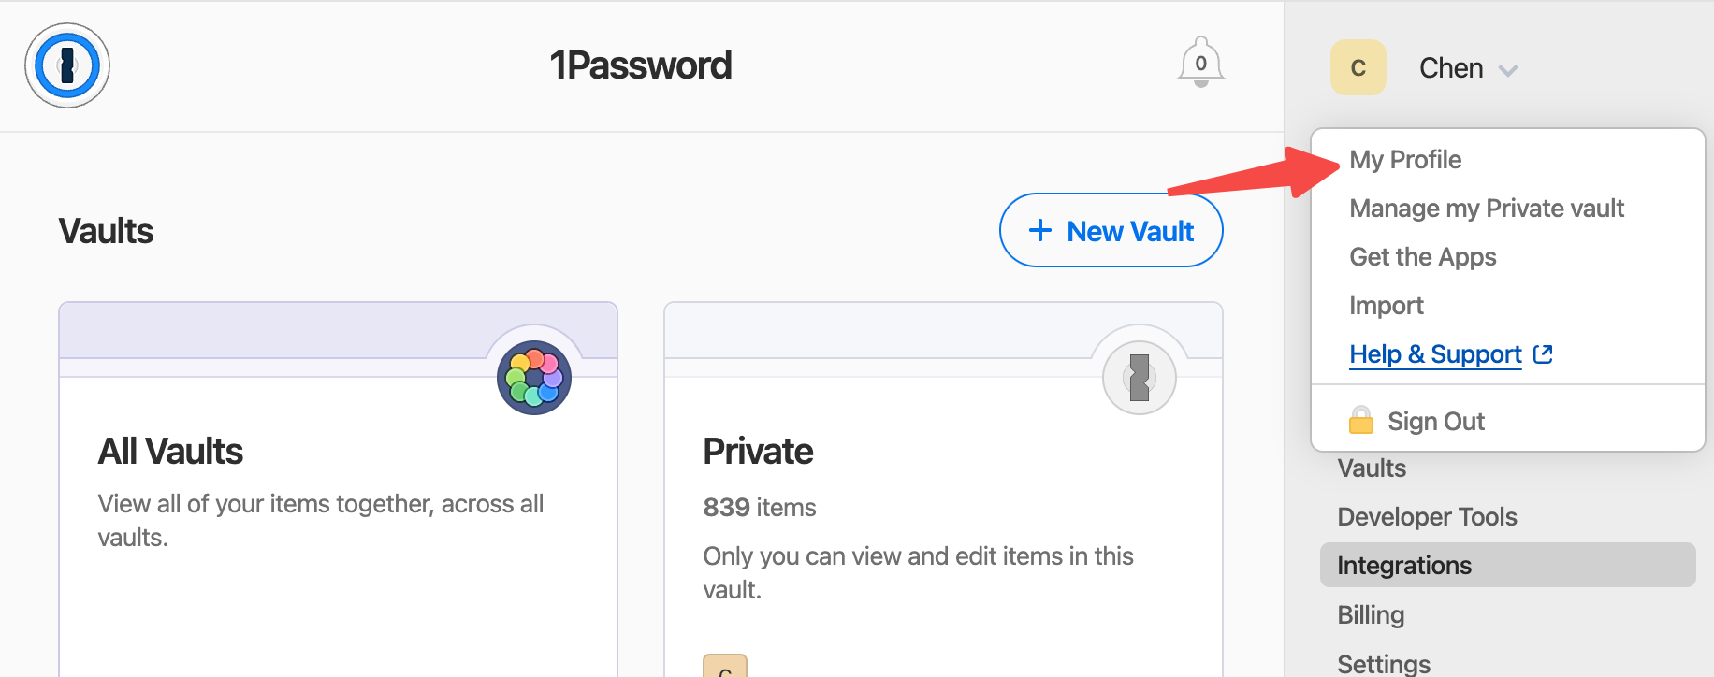This screenshot has height=677, width=1714.
Task: Click the All Vaults colorful icon
Action: (x=534, y=378)
